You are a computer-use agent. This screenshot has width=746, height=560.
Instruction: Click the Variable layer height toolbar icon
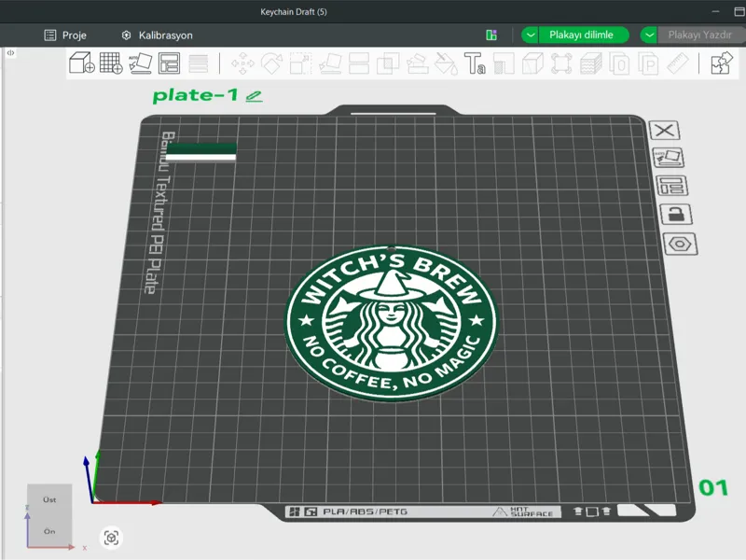[199, 63]
